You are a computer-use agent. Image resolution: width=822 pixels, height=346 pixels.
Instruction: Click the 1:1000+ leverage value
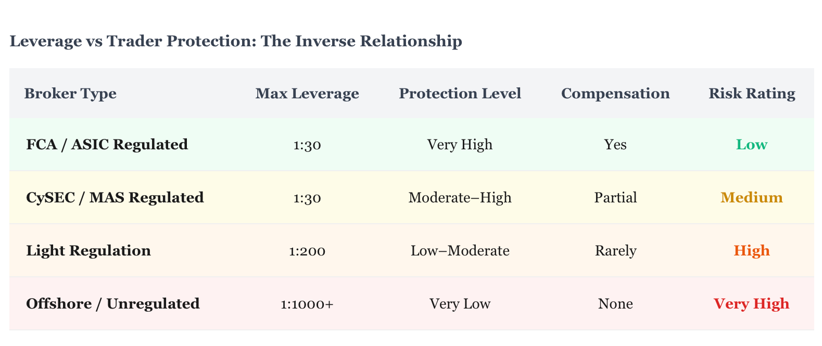[307, 304]
